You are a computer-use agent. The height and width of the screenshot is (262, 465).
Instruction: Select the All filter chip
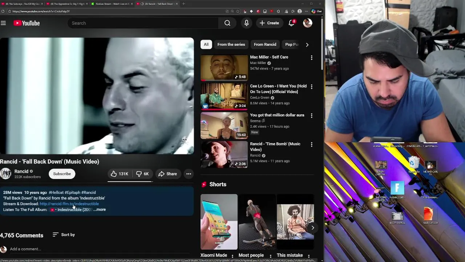tap(206, 44)
